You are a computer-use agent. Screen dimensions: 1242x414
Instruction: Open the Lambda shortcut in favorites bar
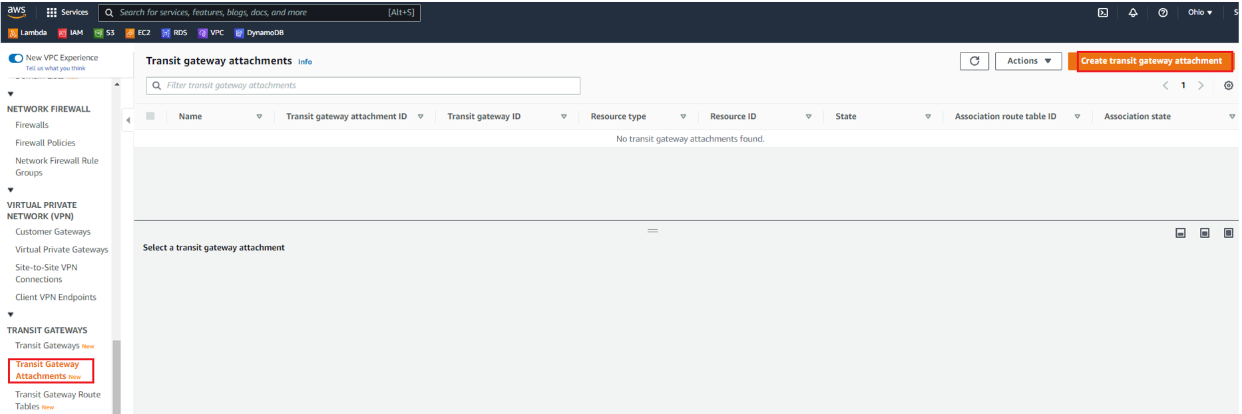click(28, 33)
